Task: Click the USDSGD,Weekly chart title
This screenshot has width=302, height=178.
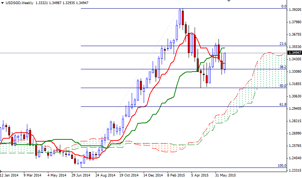Action: pos(19,3)
